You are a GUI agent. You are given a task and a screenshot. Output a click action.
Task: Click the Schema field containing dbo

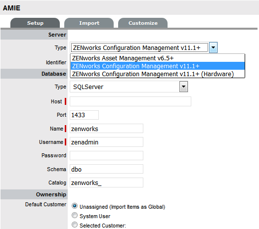[106, 169]
